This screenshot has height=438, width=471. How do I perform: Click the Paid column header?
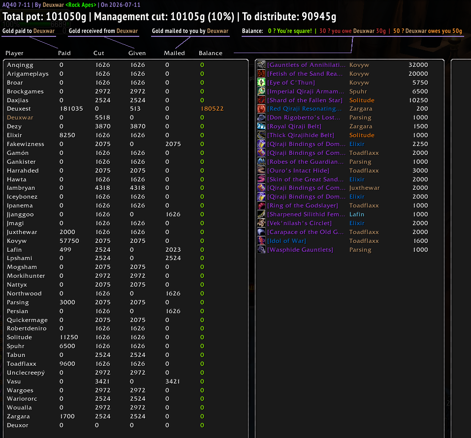click(64, 53)
